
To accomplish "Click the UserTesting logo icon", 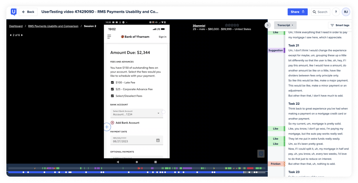I will (13, 12).
